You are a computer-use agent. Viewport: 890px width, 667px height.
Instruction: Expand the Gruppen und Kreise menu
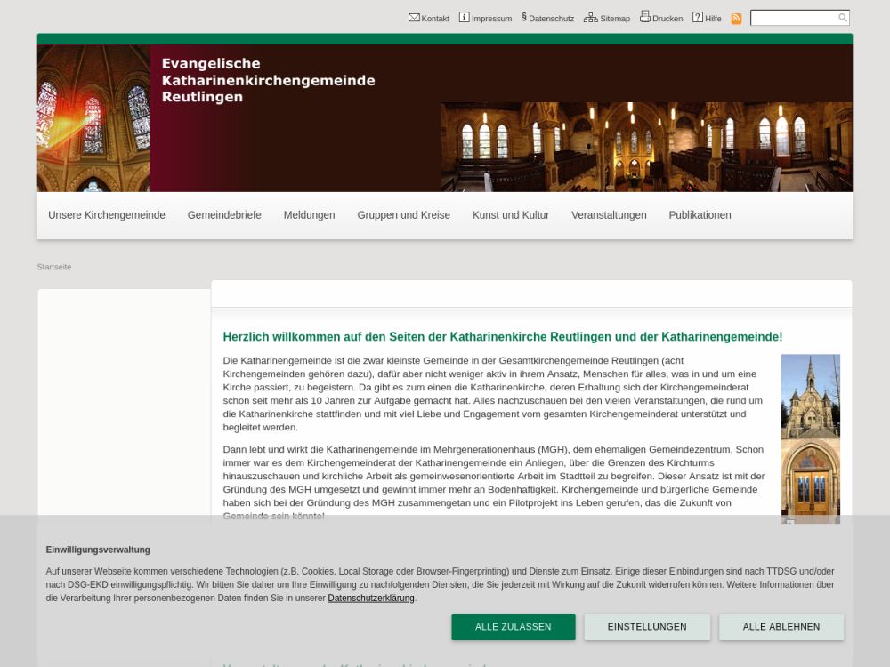tap(403, 215)
